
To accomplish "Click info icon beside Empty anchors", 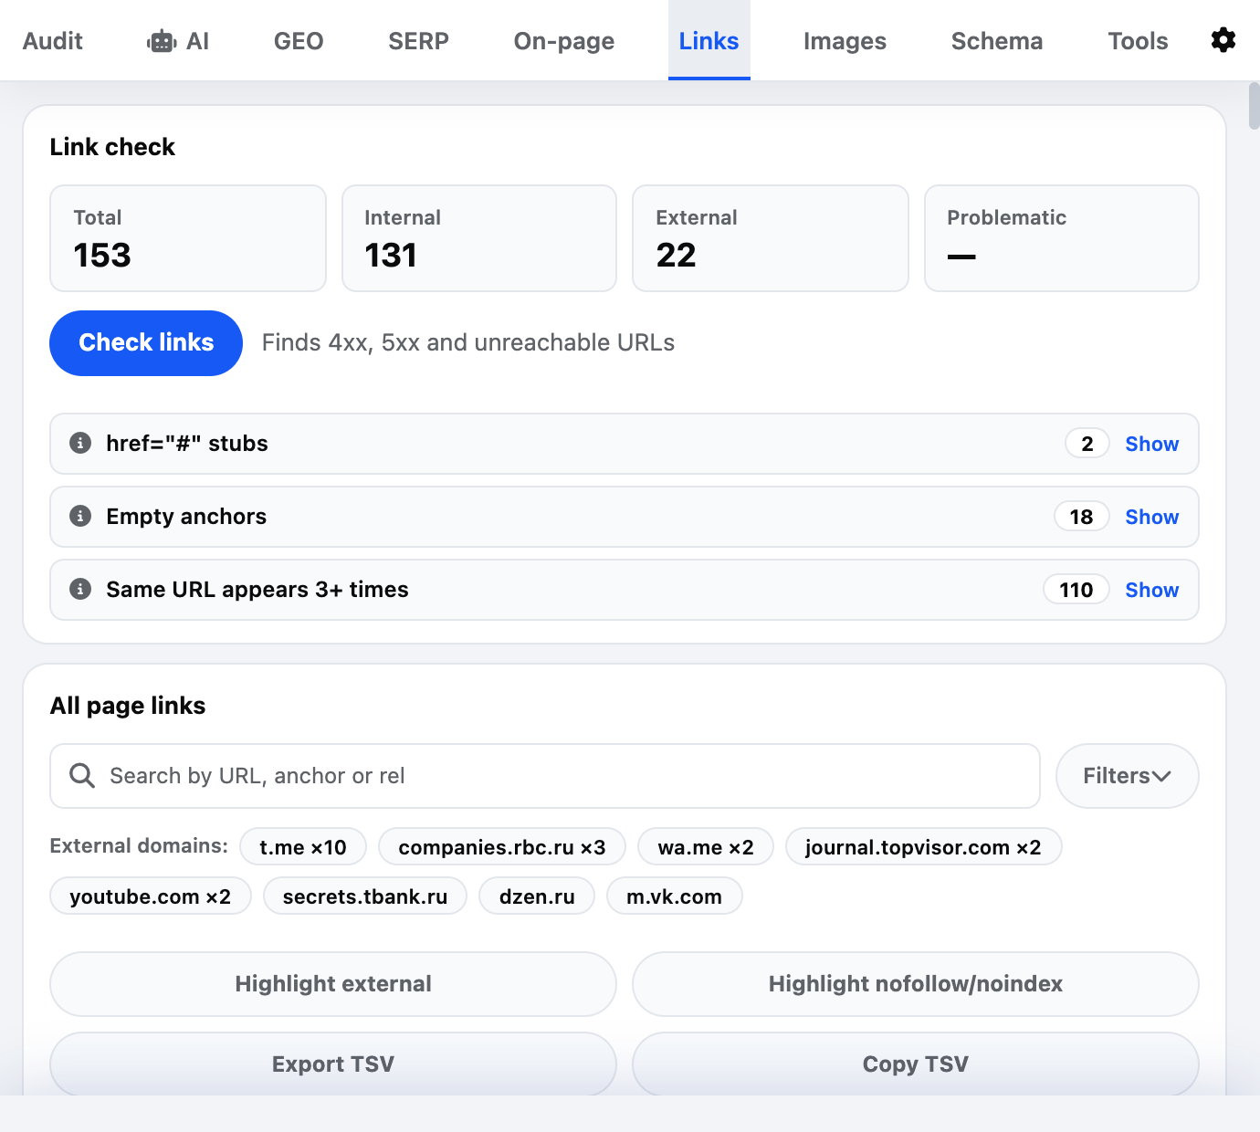I will 80,516.
